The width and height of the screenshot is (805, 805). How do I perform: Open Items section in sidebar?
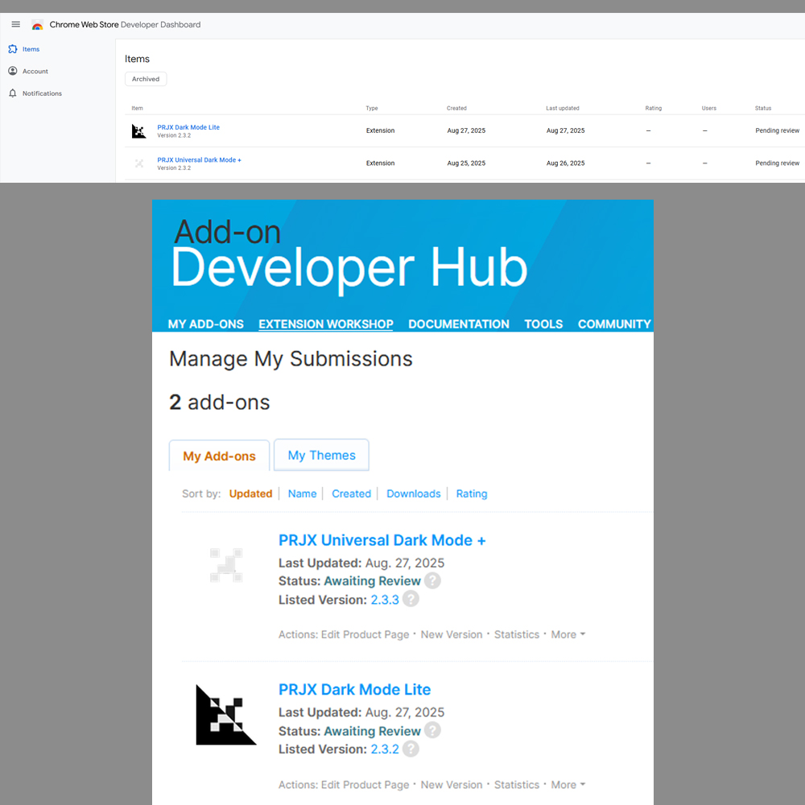pos(31,49)
